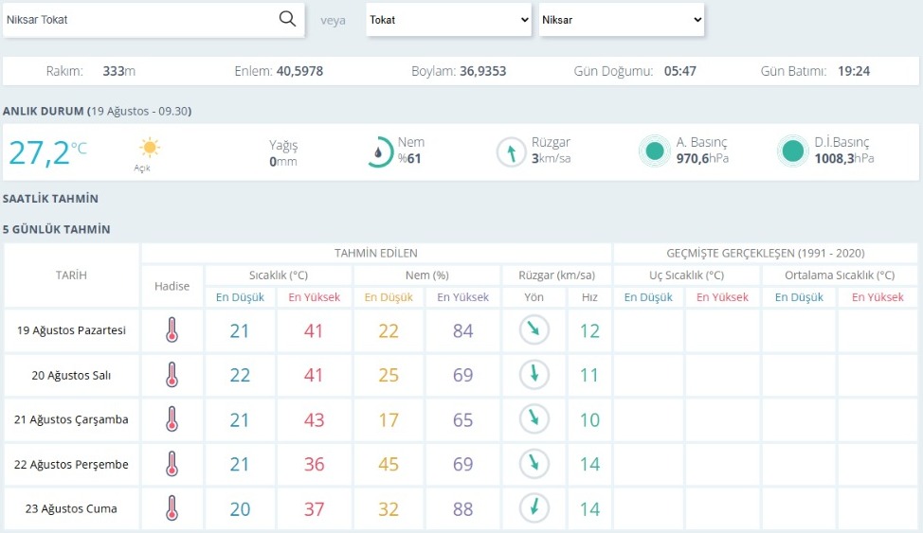The width and height of the screenshot is (923, 533).
Task: Click thermometer icon for 19 Ağustos Pazartesi
Action: 172,330
